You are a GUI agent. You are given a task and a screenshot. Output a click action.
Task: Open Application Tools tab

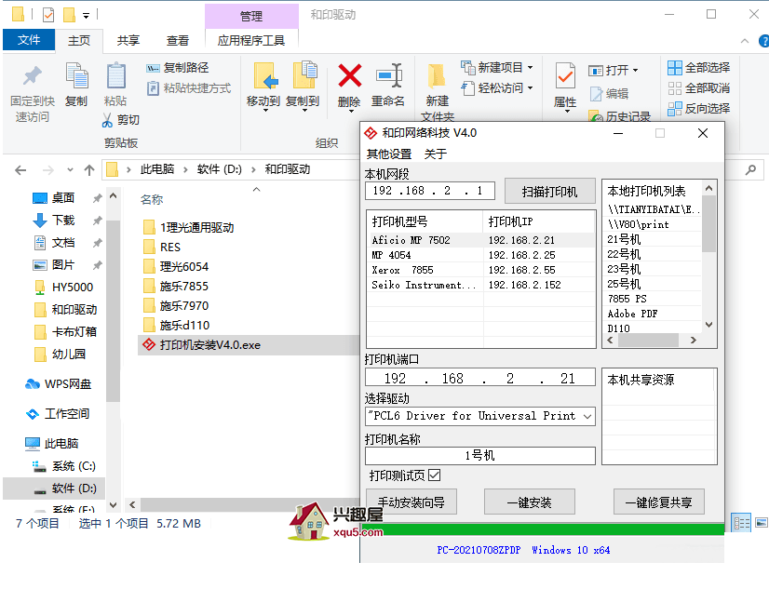click(251, 41)
